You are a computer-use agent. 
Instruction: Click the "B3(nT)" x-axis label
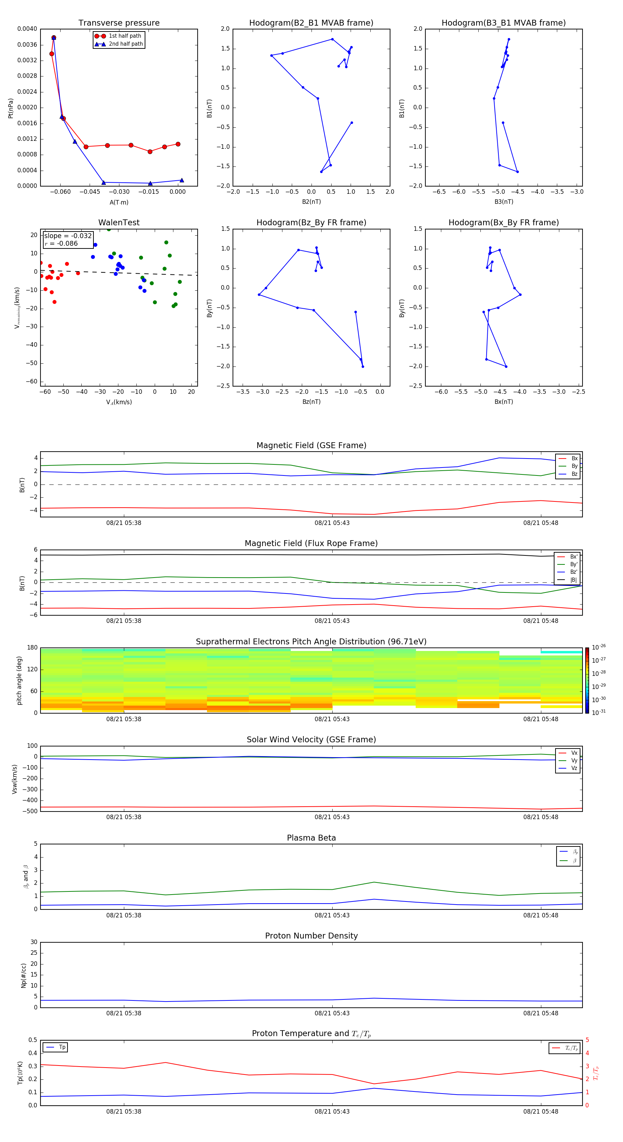point(504,202)
